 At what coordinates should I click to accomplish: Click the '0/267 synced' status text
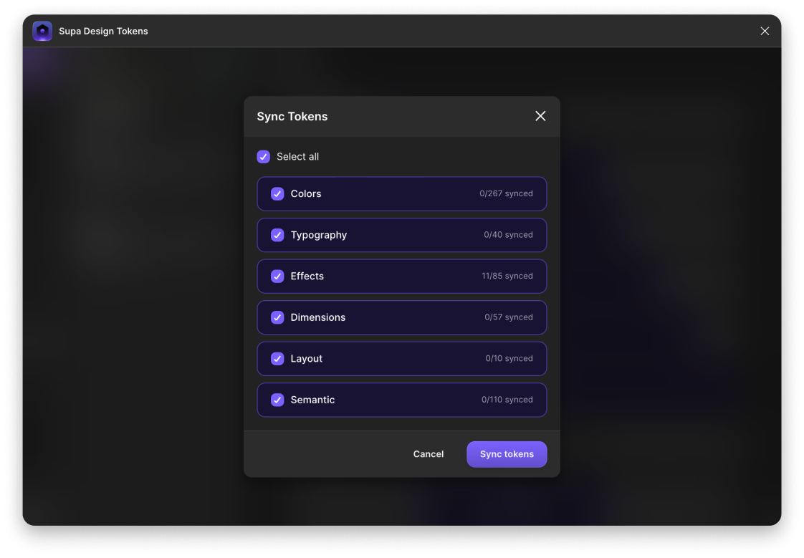(506, 193)
